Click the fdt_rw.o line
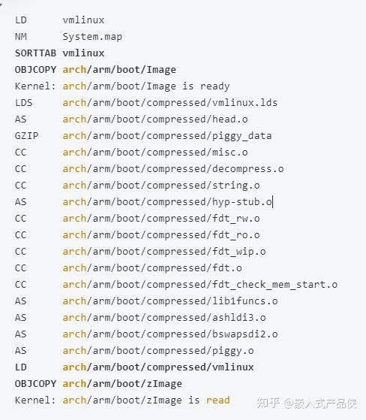This screenshot has width=366, height=420. coord(137,219)
